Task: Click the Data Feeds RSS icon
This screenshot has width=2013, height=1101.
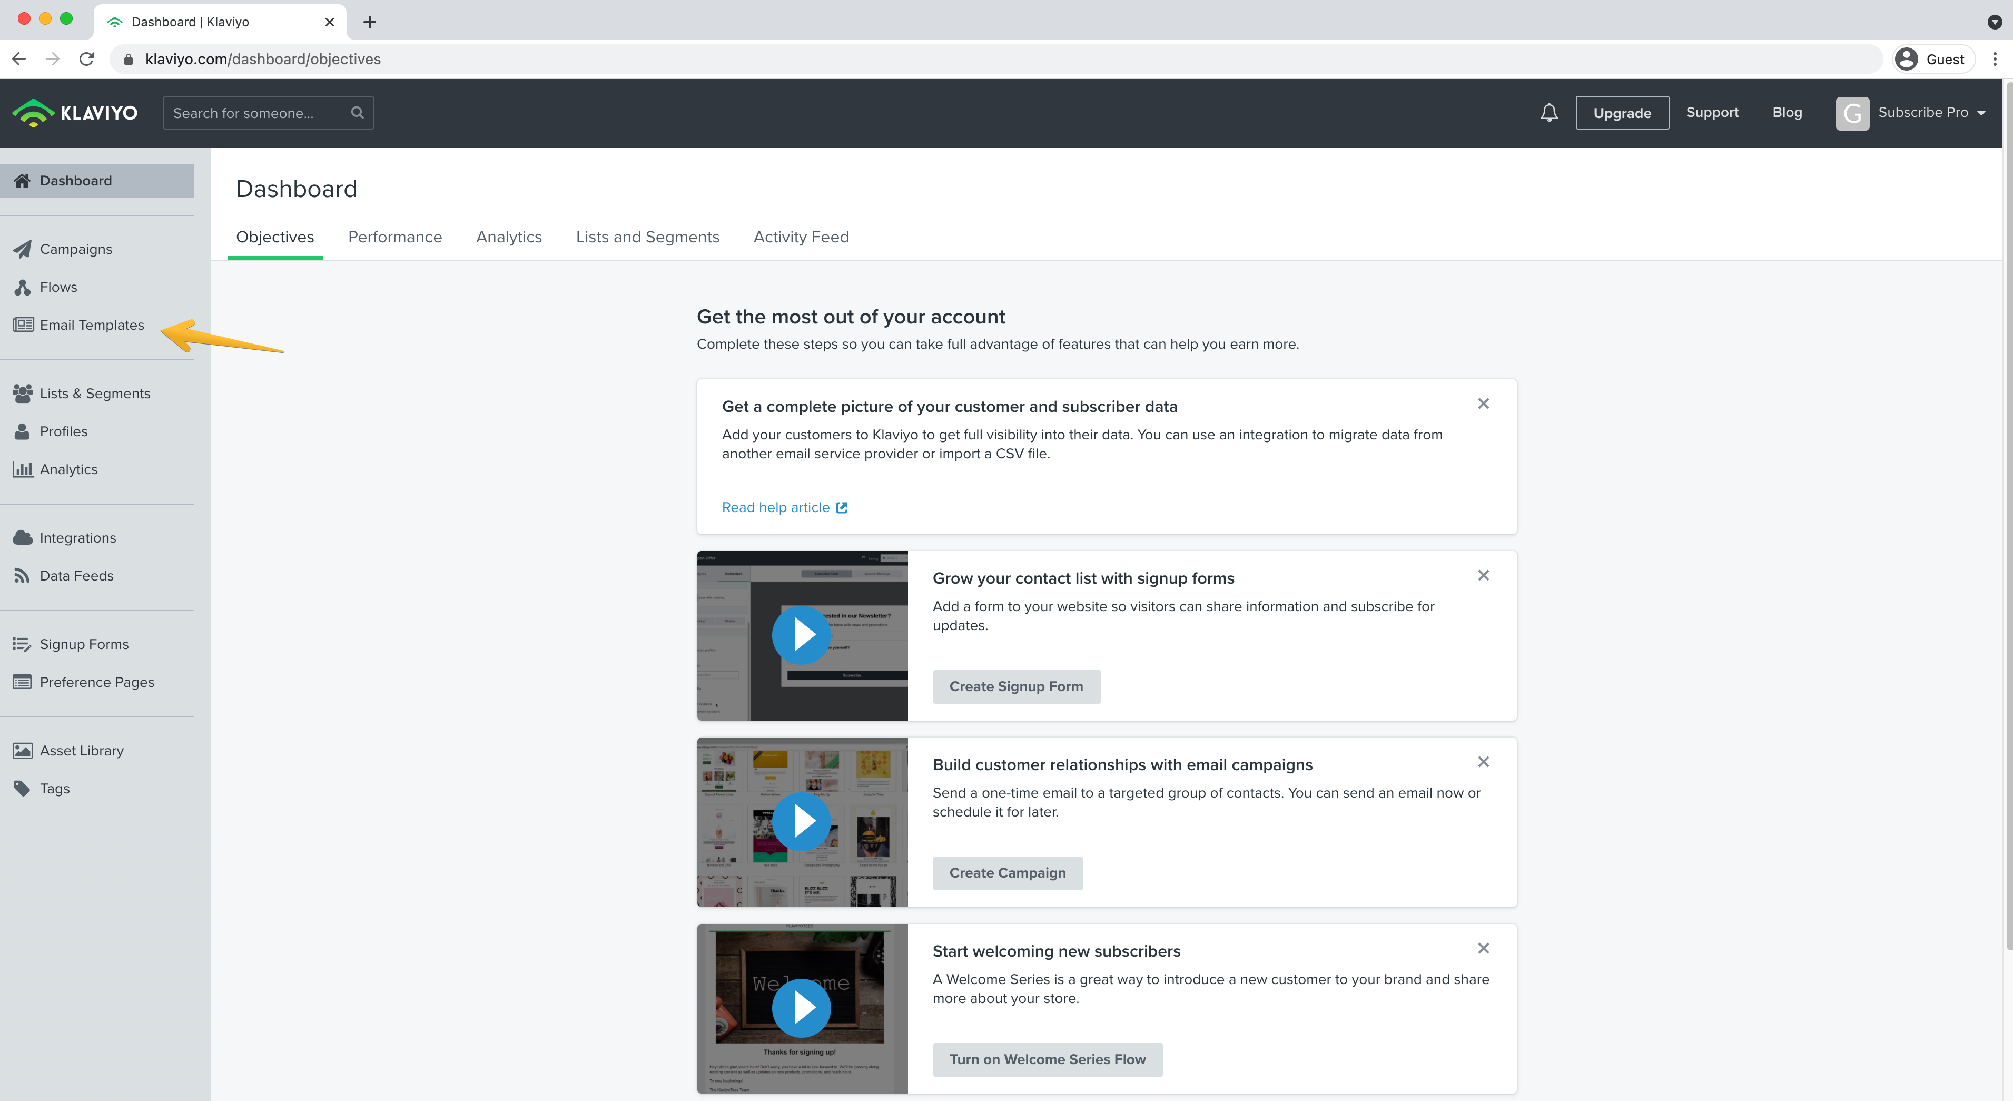Action: pyautogui.click(x=23, y=575)
